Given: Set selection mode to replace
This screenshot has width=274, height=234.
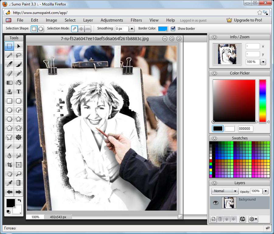Looking at the screenshot, I should point(75,29).
